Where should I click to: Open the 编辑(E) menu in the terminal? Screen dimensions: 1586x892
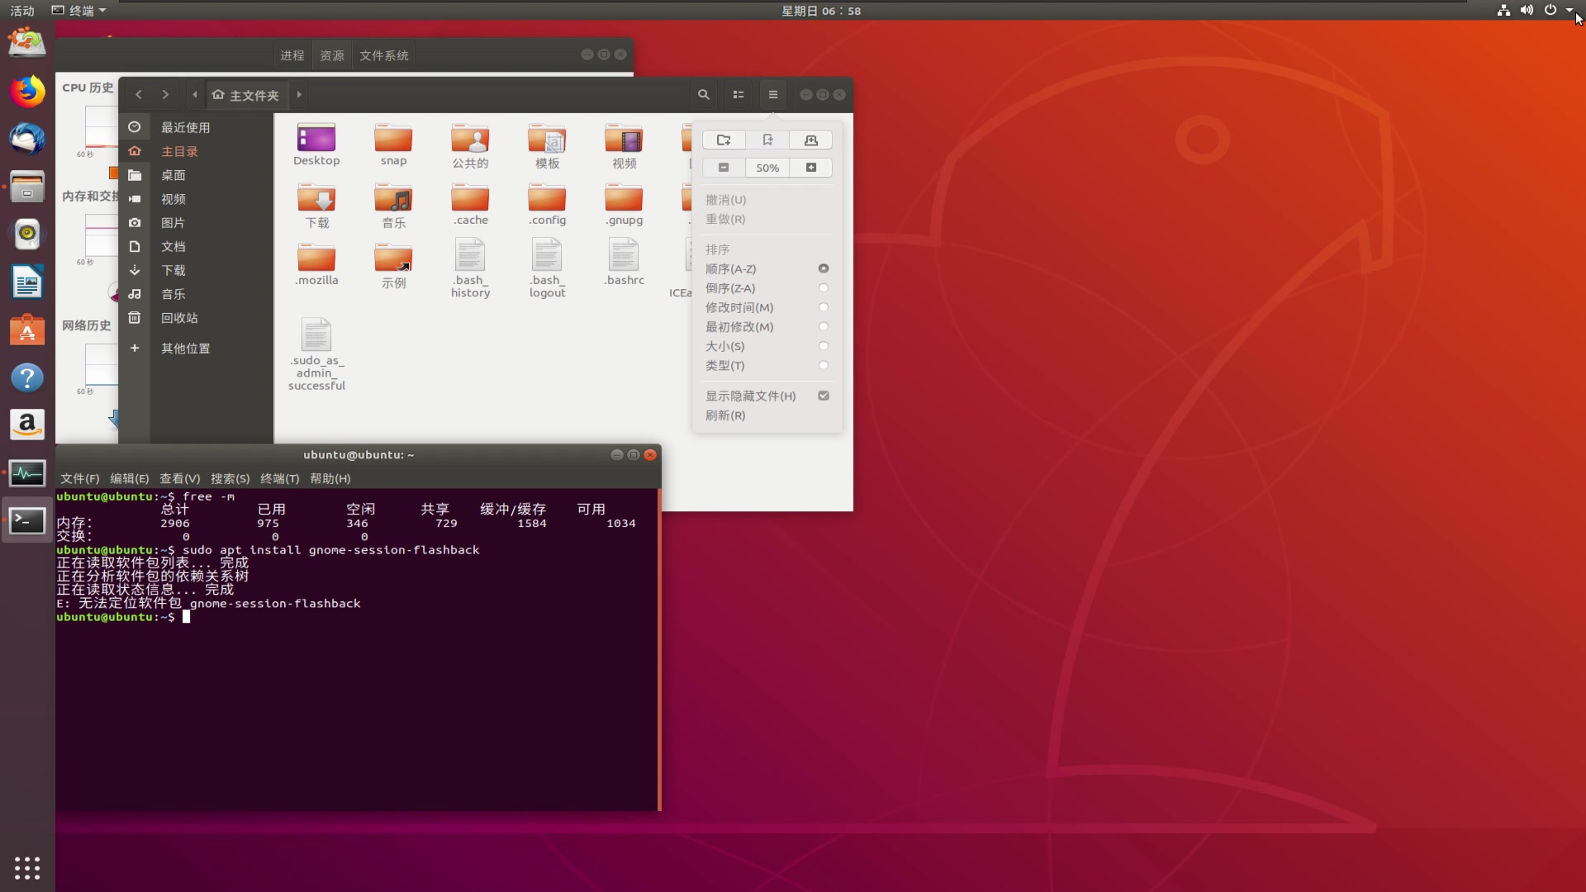[x=129, y=478]
